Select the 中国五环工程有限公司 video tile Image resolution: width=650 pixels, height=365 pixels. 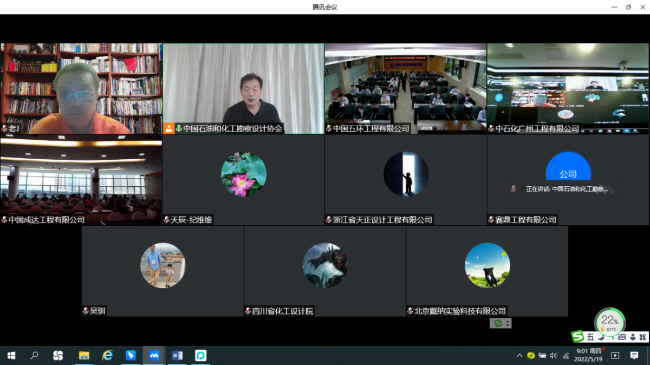click(x=406, y=88)
